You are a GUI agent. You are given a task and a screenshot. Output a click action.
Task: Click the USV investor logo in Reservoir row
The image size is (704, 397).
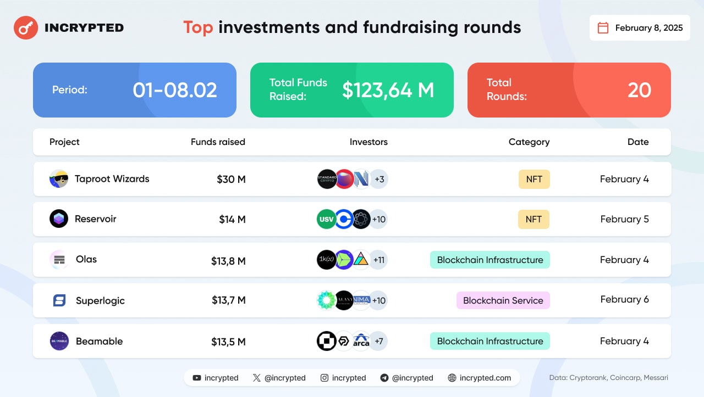tap(327, 219)
